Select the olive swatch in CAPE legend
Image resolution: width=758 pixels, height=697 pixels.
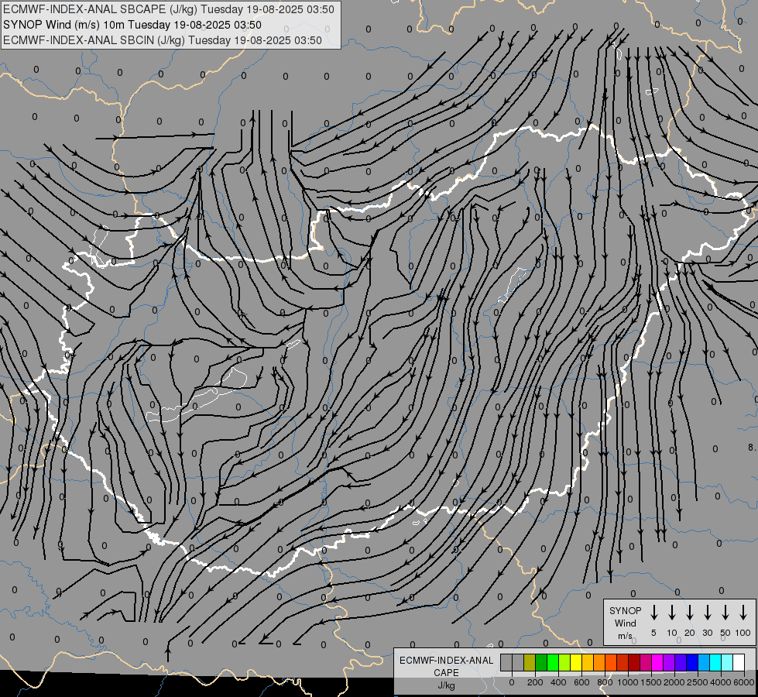[x=530, y=662]
